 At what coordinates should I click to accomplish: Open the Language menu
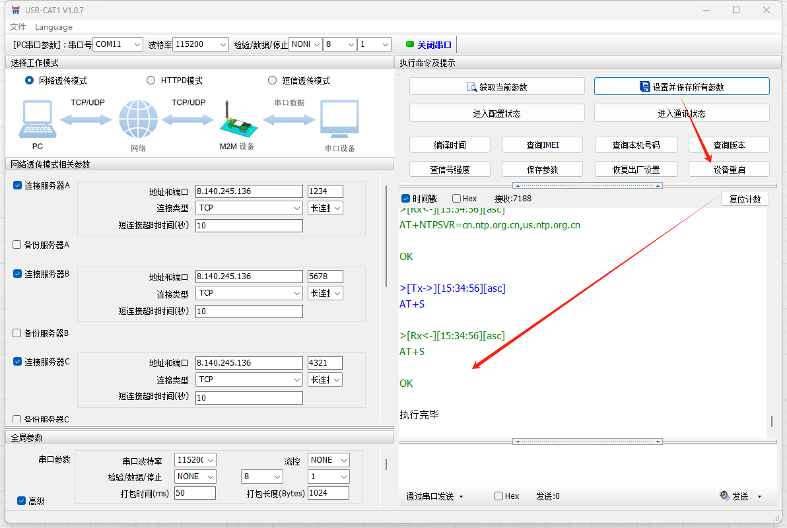[x=53, y=27]
